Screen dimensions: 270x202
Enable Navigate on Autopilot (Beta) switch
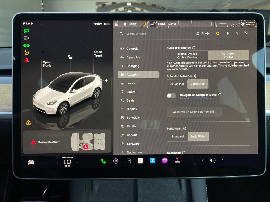pos(171,96)
